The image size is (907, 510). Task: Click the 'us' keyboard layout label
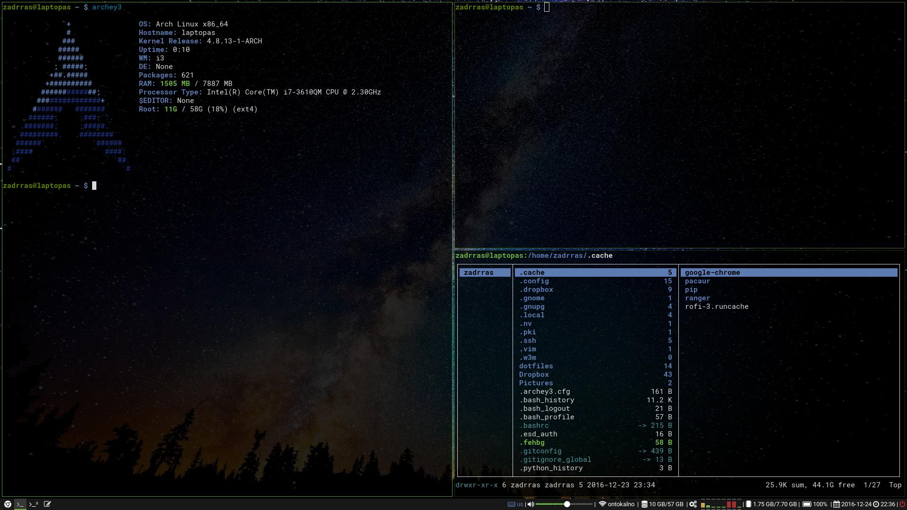(520, 504)
